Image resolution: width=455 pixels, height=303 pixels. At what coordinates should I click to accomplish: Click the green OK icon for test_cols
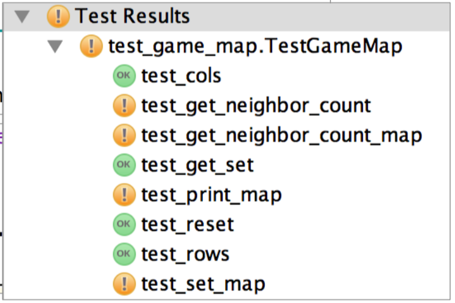pyautogui.click(x=124, y=76)
